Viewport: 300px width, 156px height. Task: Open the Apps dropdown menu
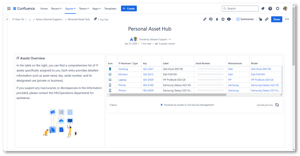pos(96,9)
